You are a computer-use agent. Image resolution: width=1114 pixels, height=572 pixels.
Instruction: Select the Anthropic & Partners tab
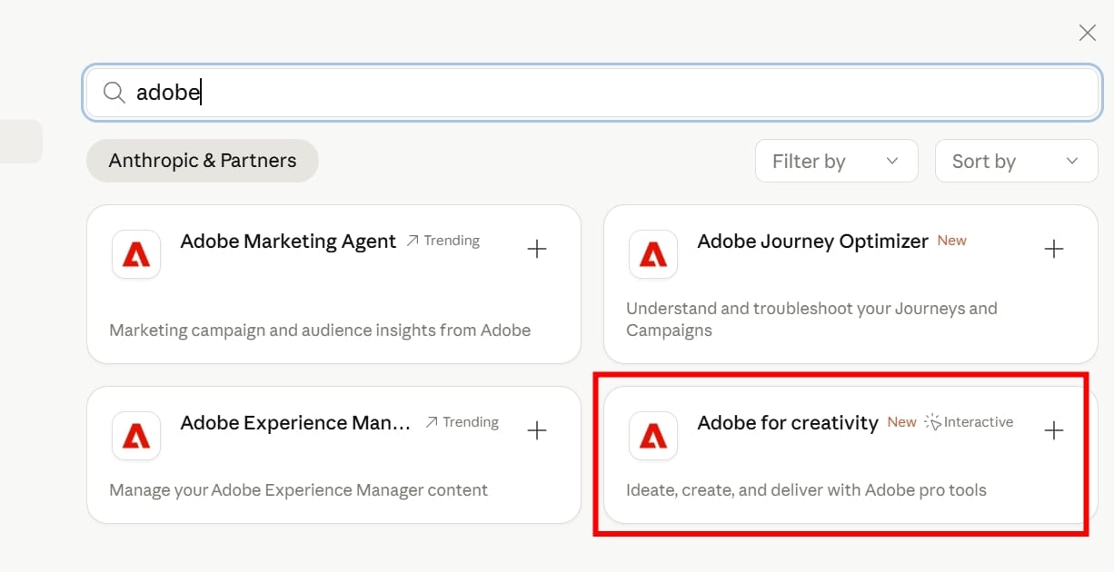click(203, 161)
